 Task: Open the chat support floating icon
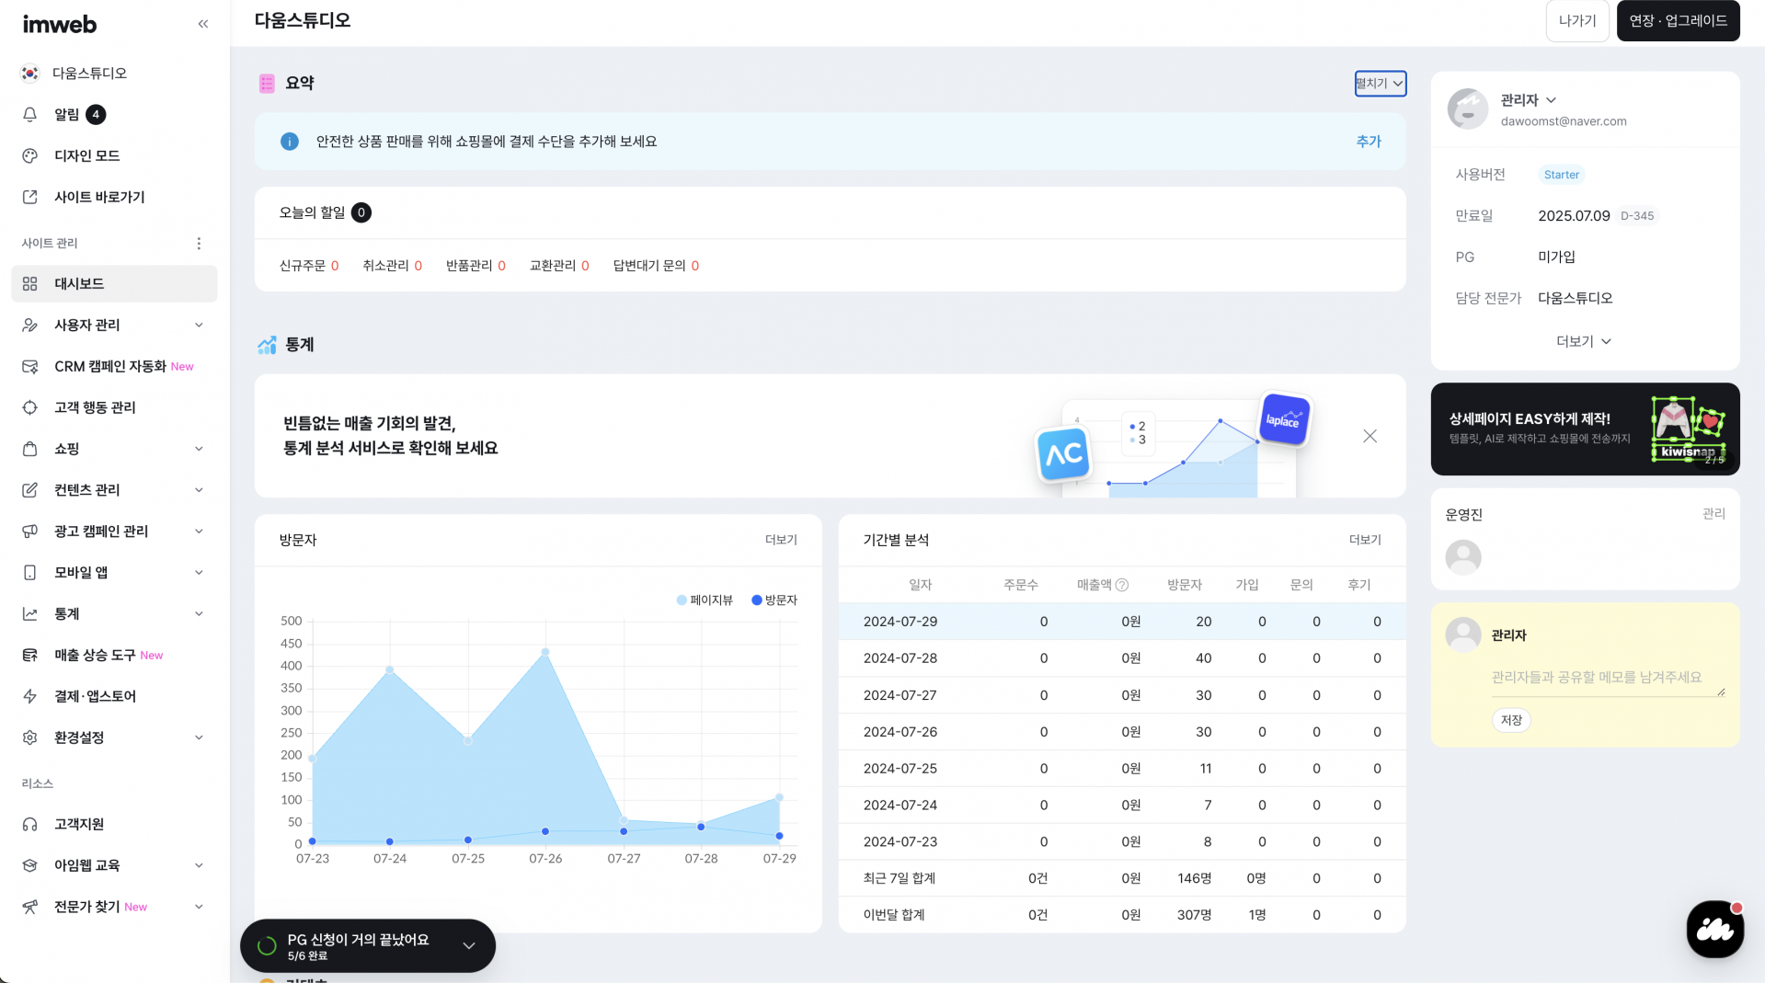click(1714, 929)
